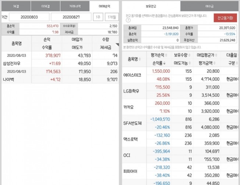240x185 pixels.
Task: Sort by 매도가능 arrows
Action: (x=190, y=63)
